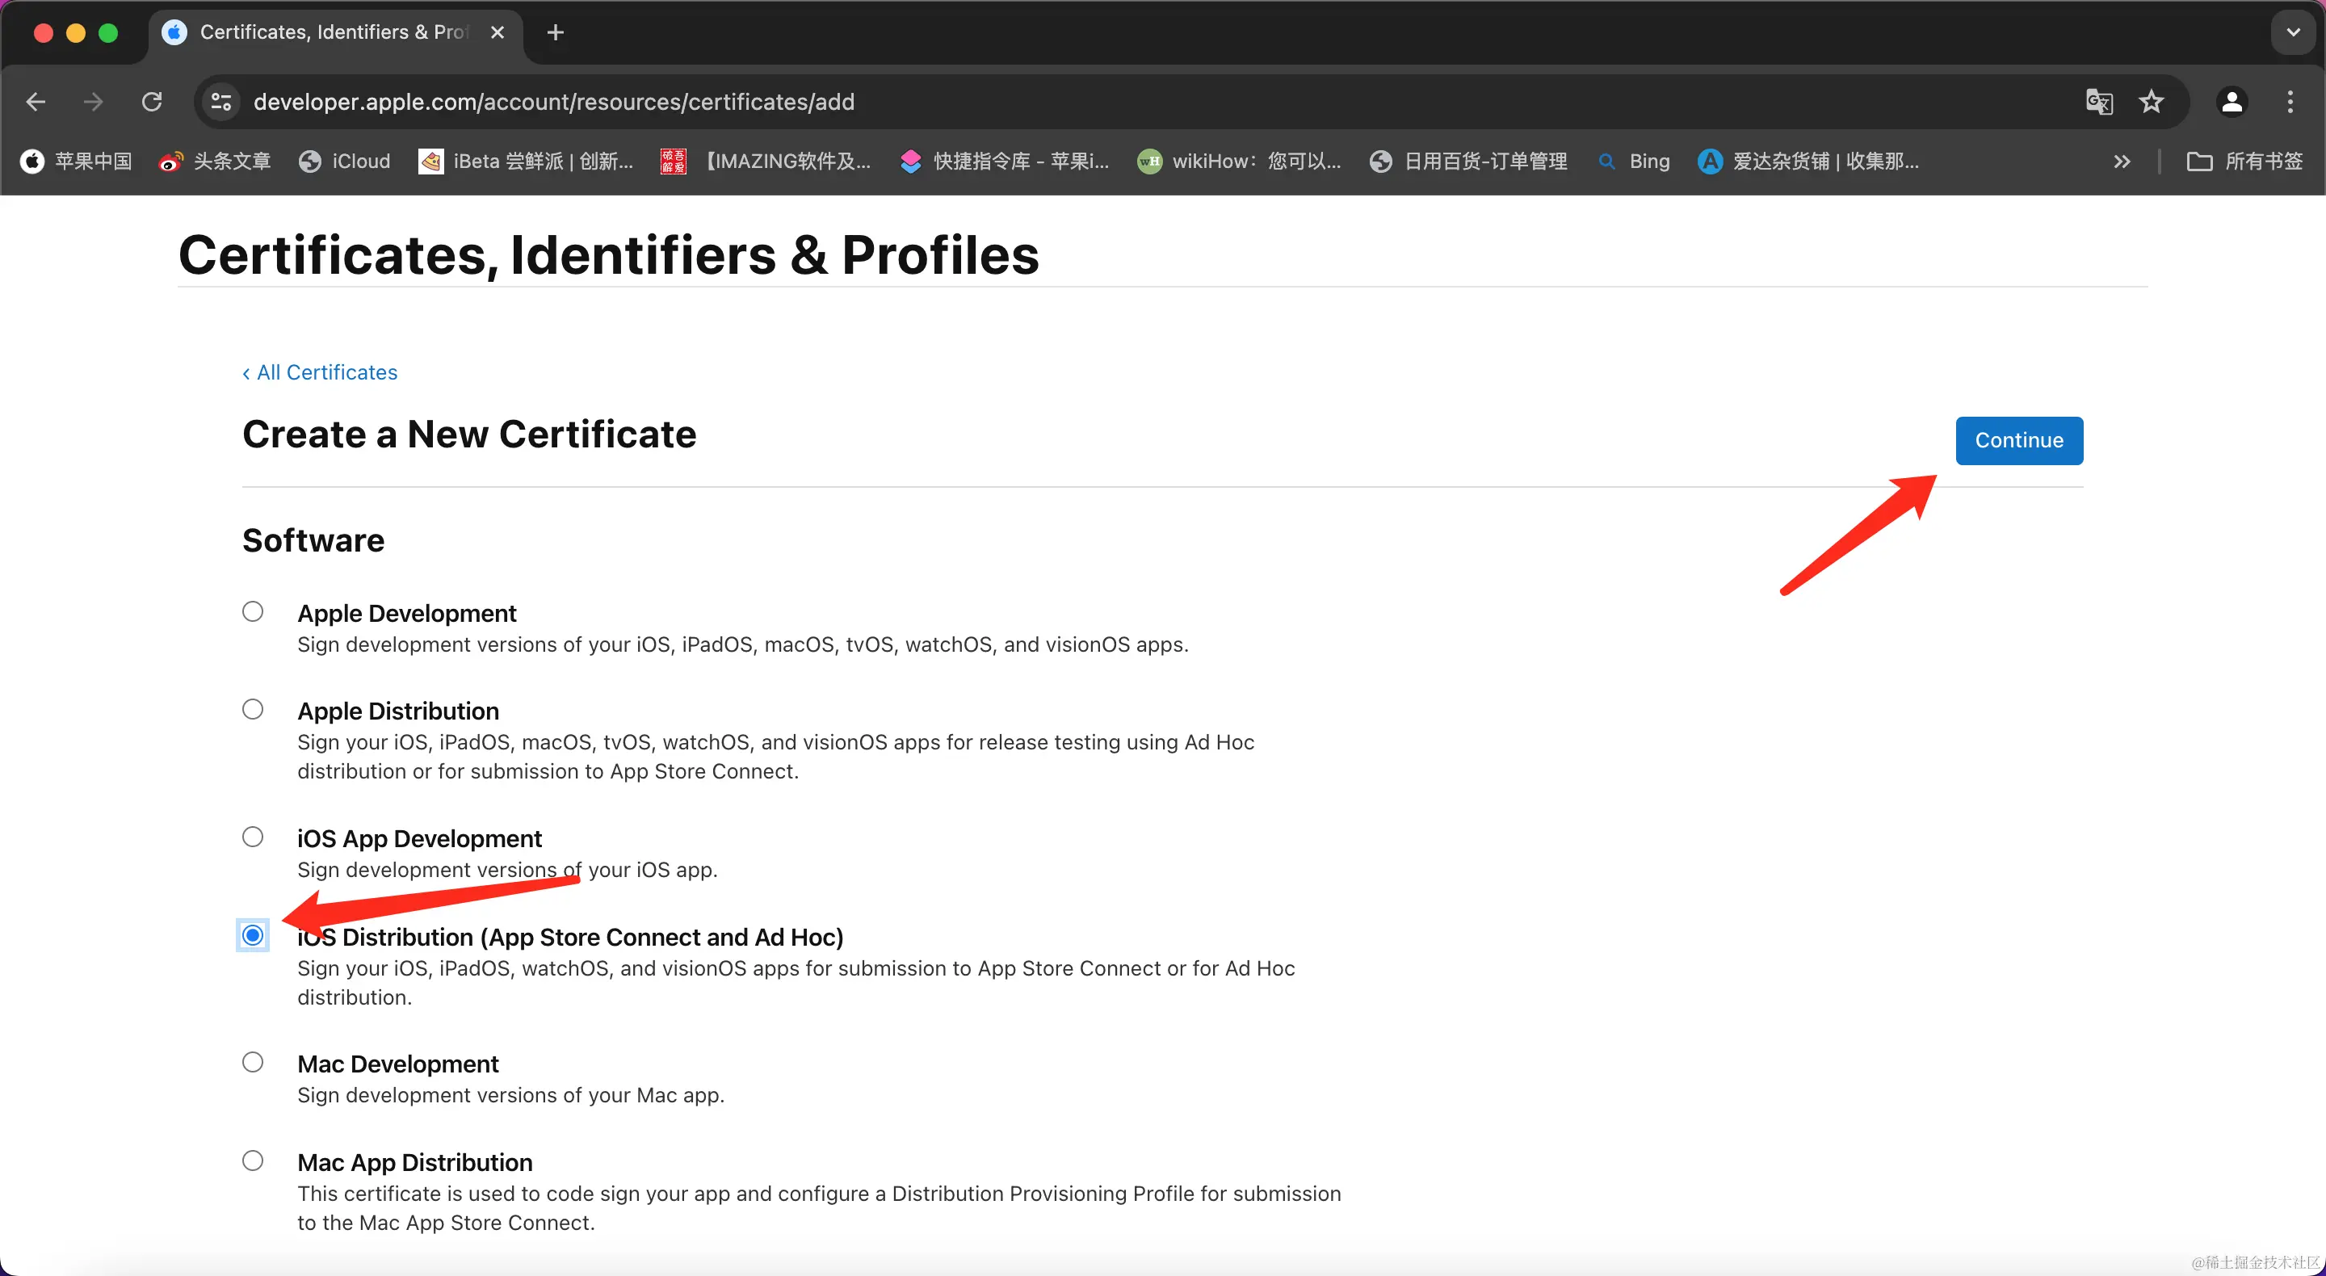The height and width of the screenshot is (1276, 2326).
Task: Click the back navigation arrow
Action: [x=36, y=102]
